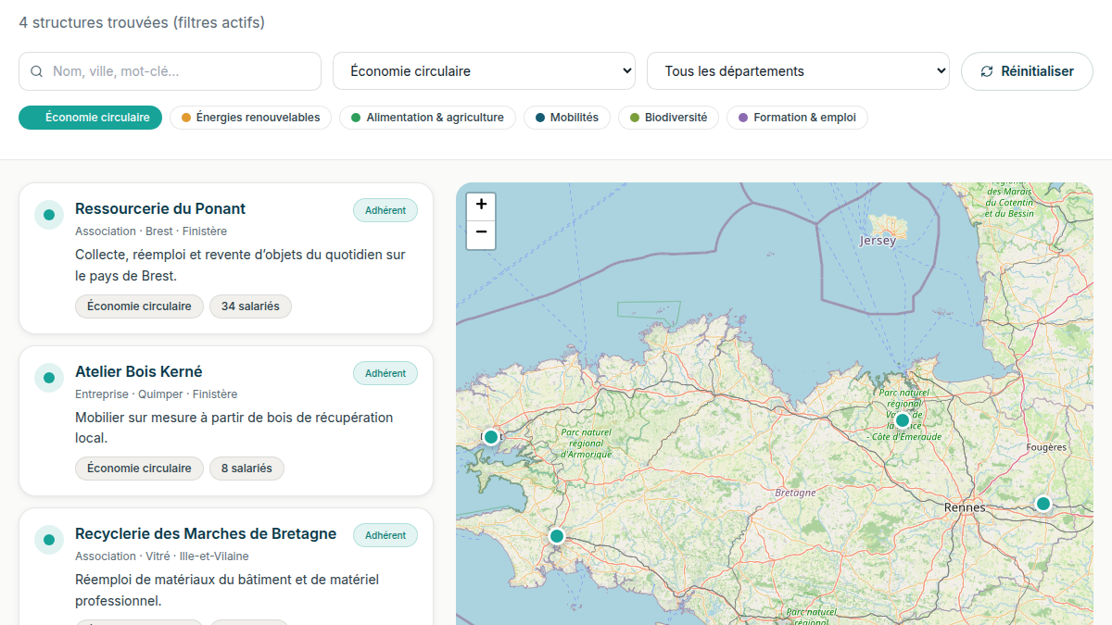Image resolution: width=1112 pixels, height=625 pixels.
Task: Toggle the Formation & emploi filter chip
Action: point(797,118)
